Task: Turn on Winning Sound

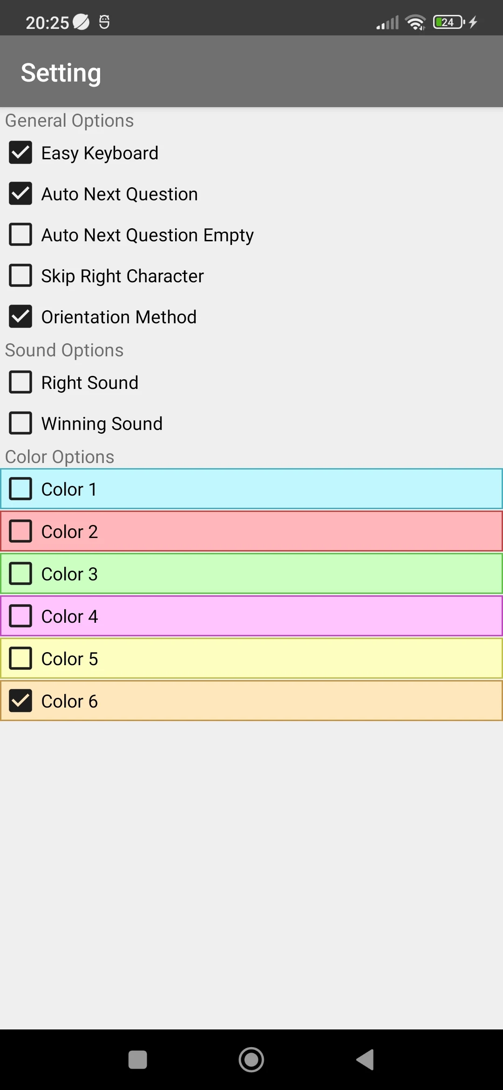Action: click(x=20, y=423)
